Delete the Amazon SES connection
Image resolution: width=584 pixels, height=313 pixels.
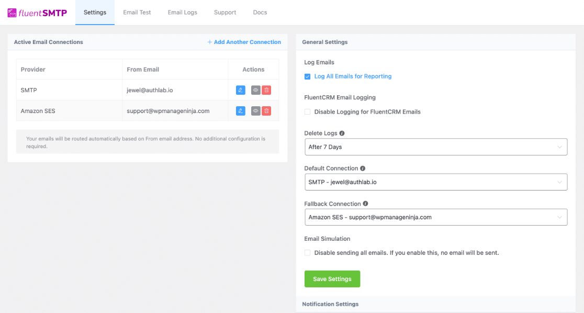coord(266,111)
